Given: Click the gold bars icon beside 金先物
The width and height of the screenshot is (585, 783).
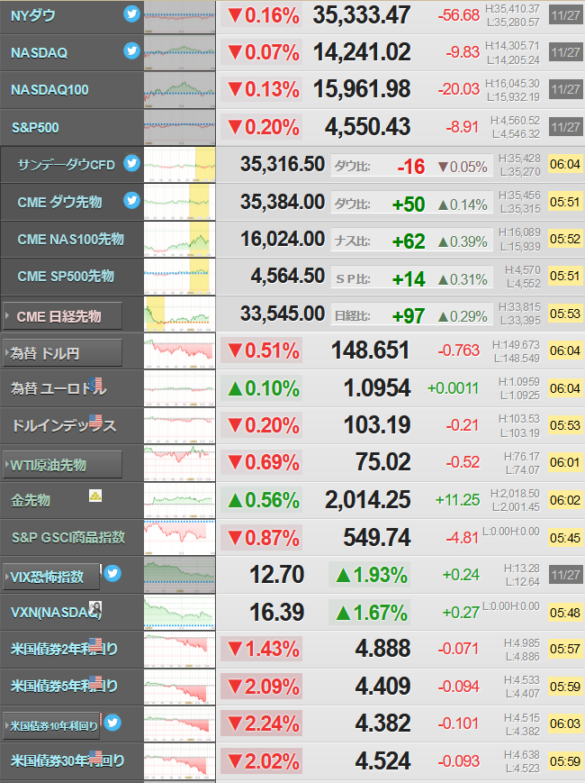Looking at the screenshot, I should pos(95,496).
